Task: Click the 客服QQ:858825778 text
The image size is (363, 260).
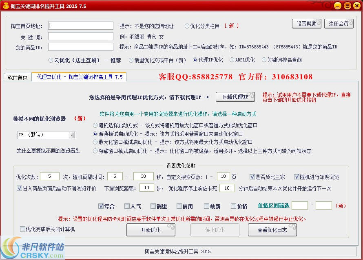Action: pyautogui.click(x=196, y=77)
